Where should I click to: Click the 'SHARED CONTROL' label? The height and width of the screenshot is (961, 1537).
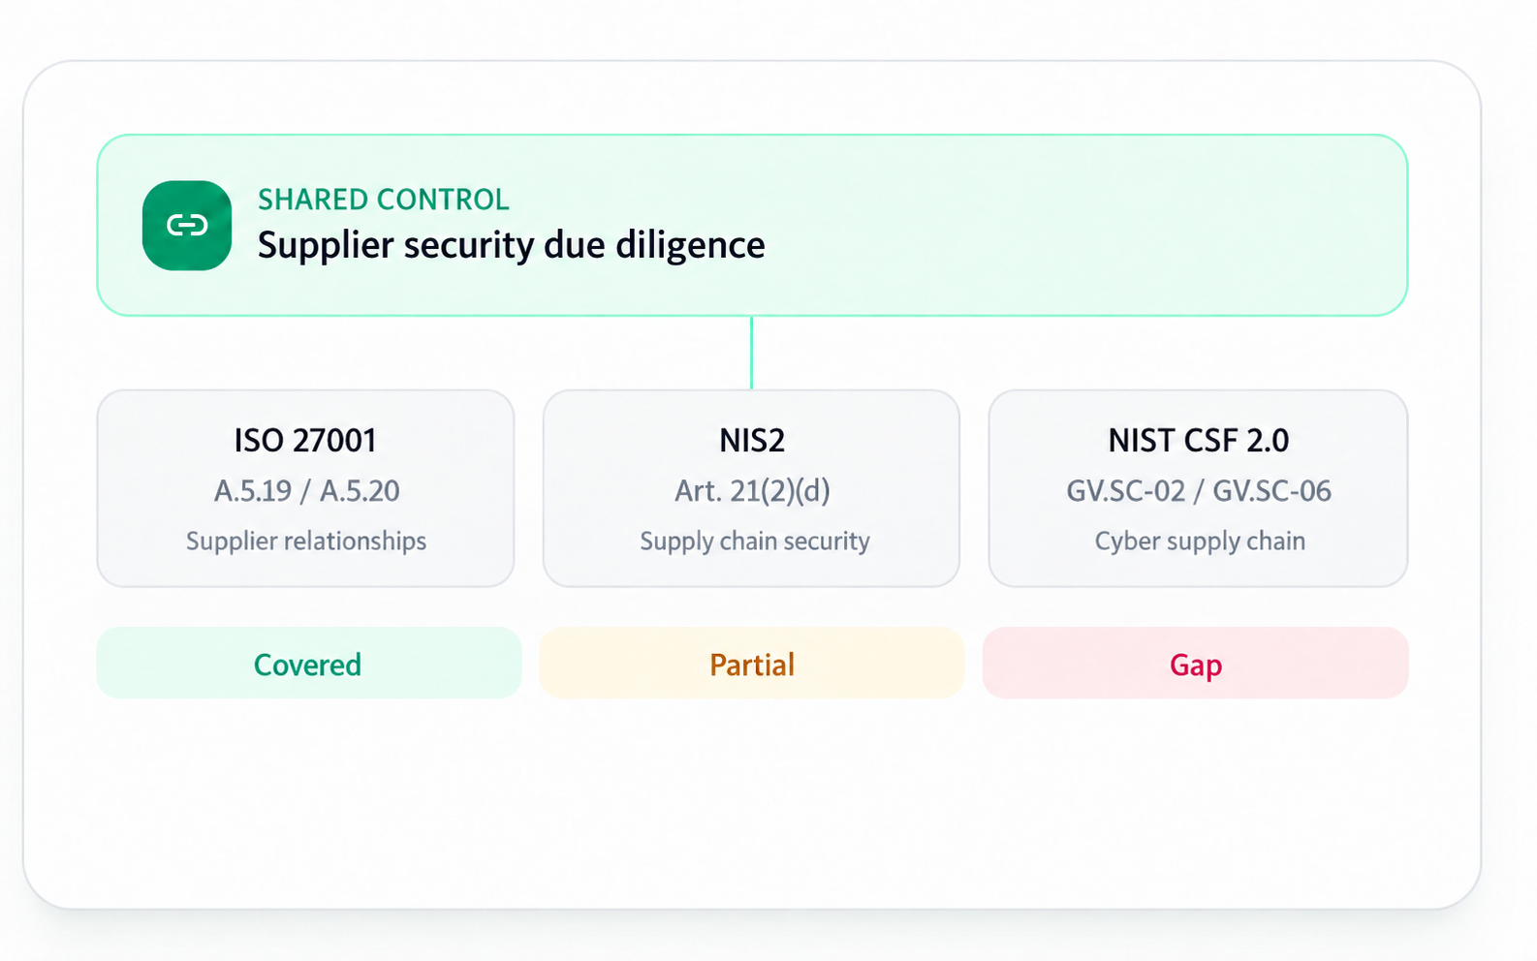pos(383,200)
